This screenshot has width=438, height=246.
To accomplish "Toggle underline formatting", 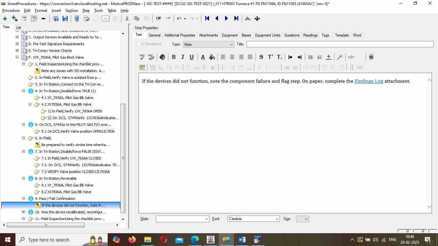I will tap(191, 57).
